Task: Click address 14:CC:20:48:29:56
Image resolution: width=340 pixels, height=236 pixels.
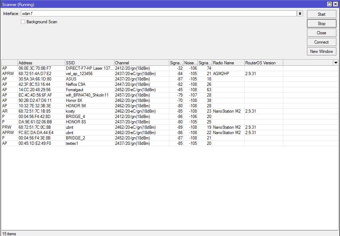Action: [x=34, y=90]
